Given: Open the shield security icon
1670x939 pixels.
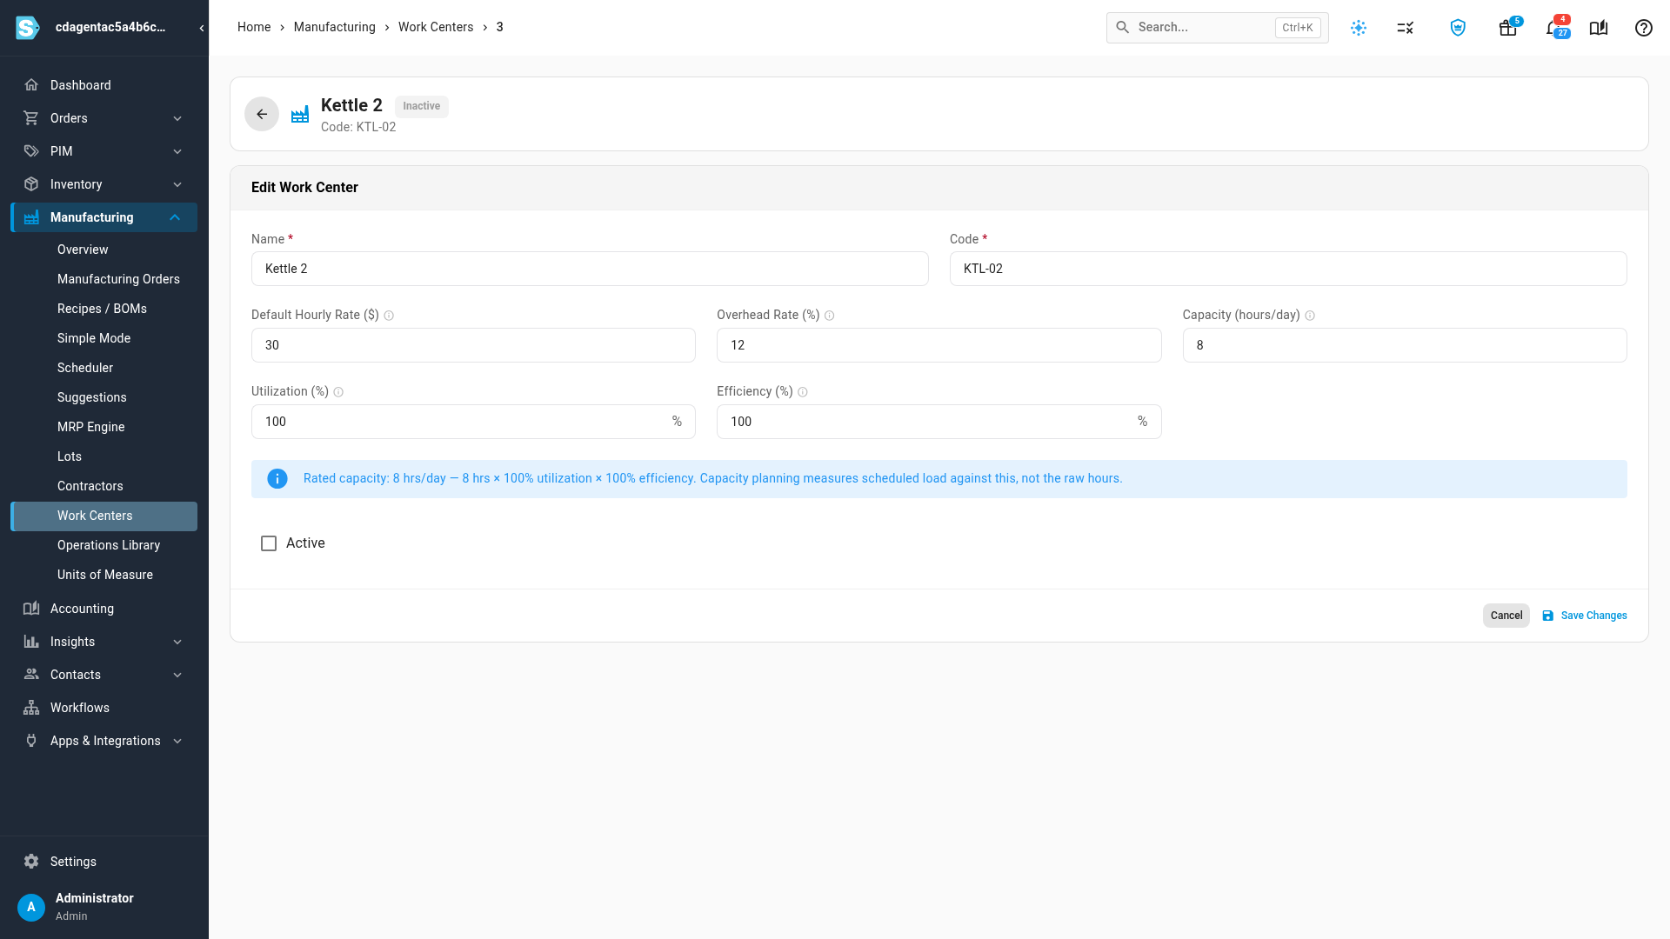Looking at the screenshot, I should 1458,28.
